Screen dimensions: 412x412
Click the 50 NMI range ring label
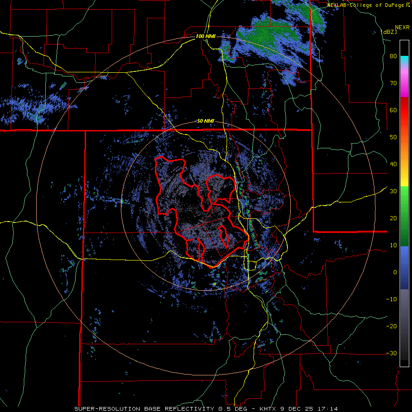(x=206, y=121)
